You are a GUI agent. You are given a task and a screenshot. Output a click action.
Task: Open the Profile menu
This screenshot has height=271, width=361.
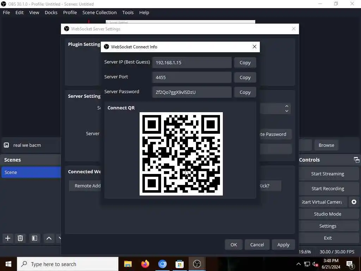click(70, 12)
